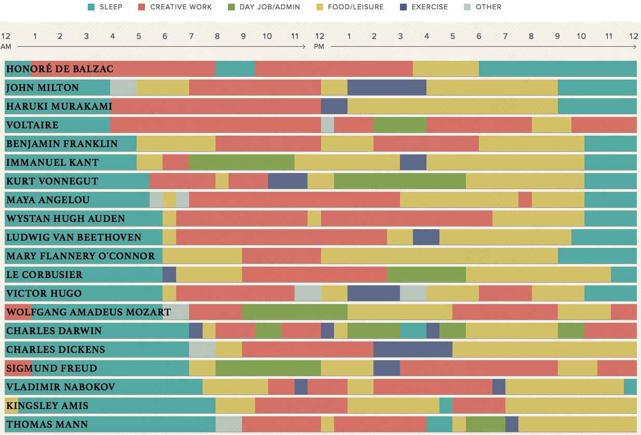Screen dimensions: 641x435
Task: Click Immanuel Kant's green day job segment
Action: click(x=242, y=162)
